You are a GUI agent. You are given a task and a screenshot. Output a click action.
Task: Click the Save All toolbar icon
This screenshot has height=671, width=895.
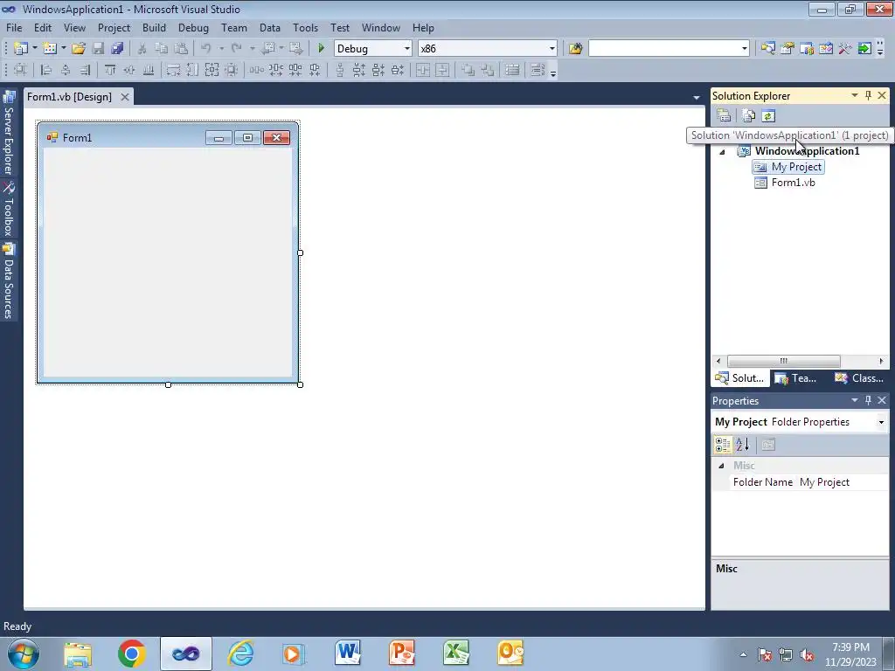click(117, 49)
